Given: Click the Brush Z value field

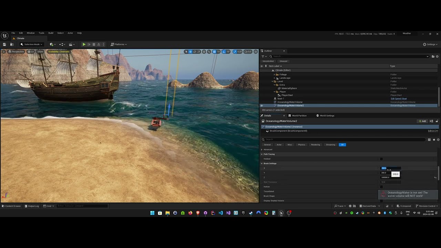Looking at the screenshot, I should point(390,177).
